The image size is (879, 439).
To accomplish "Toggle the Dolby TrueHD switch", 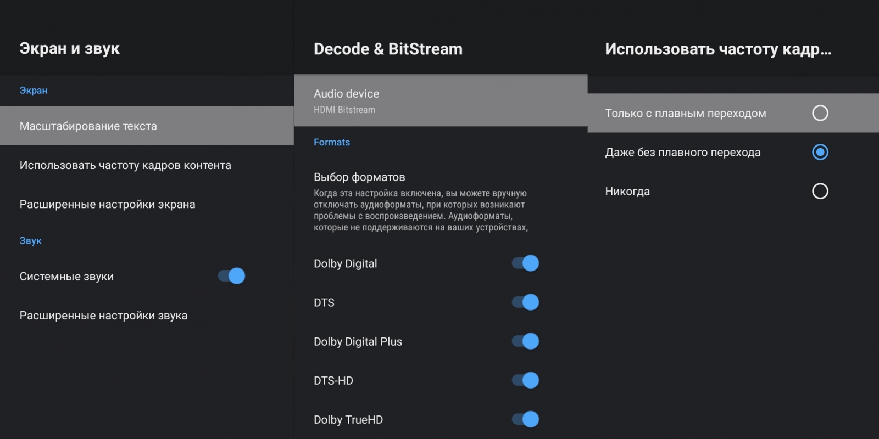I will click(x=525, y=419).
